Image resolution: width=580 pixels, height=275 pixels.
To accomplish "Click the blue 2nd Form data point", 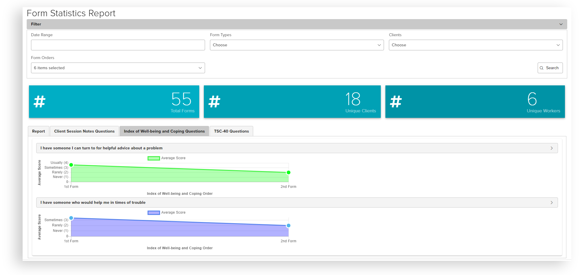I will pos(289,225).
